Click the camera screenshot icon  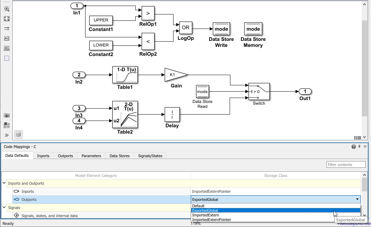pyautogui.click(x=7, y=115)
